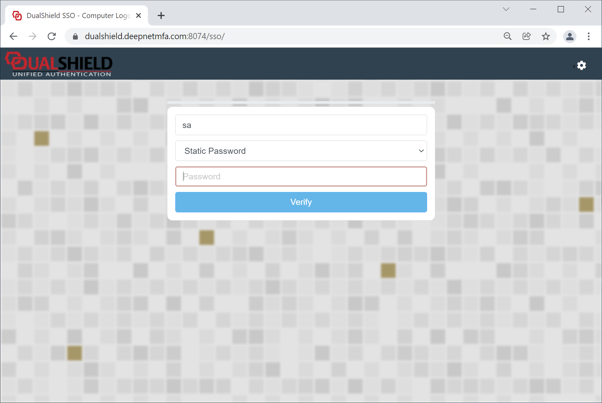Open the zoom magnifier in address bar

[x=507, y=36]
